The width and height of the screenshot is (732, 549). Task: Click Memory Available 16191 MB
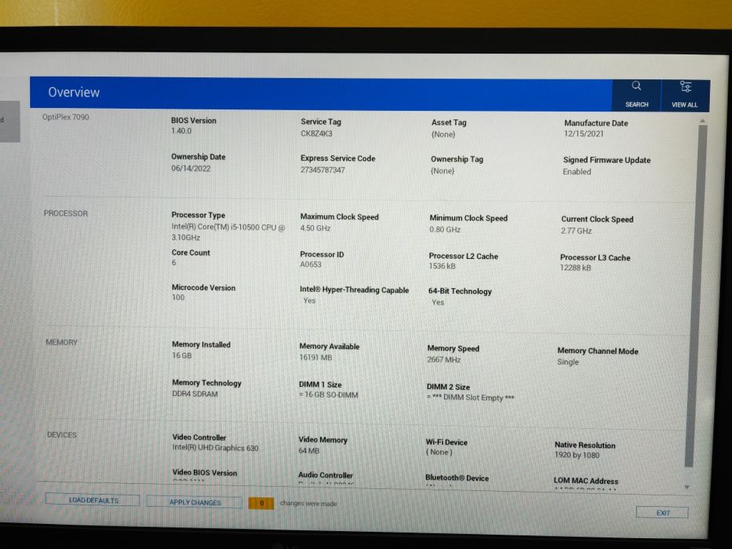coord(315,358)
